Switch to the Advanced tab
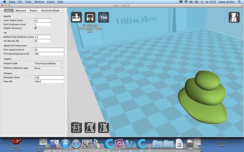This screenshot has width=244, height=152. [x=20, y=11]
